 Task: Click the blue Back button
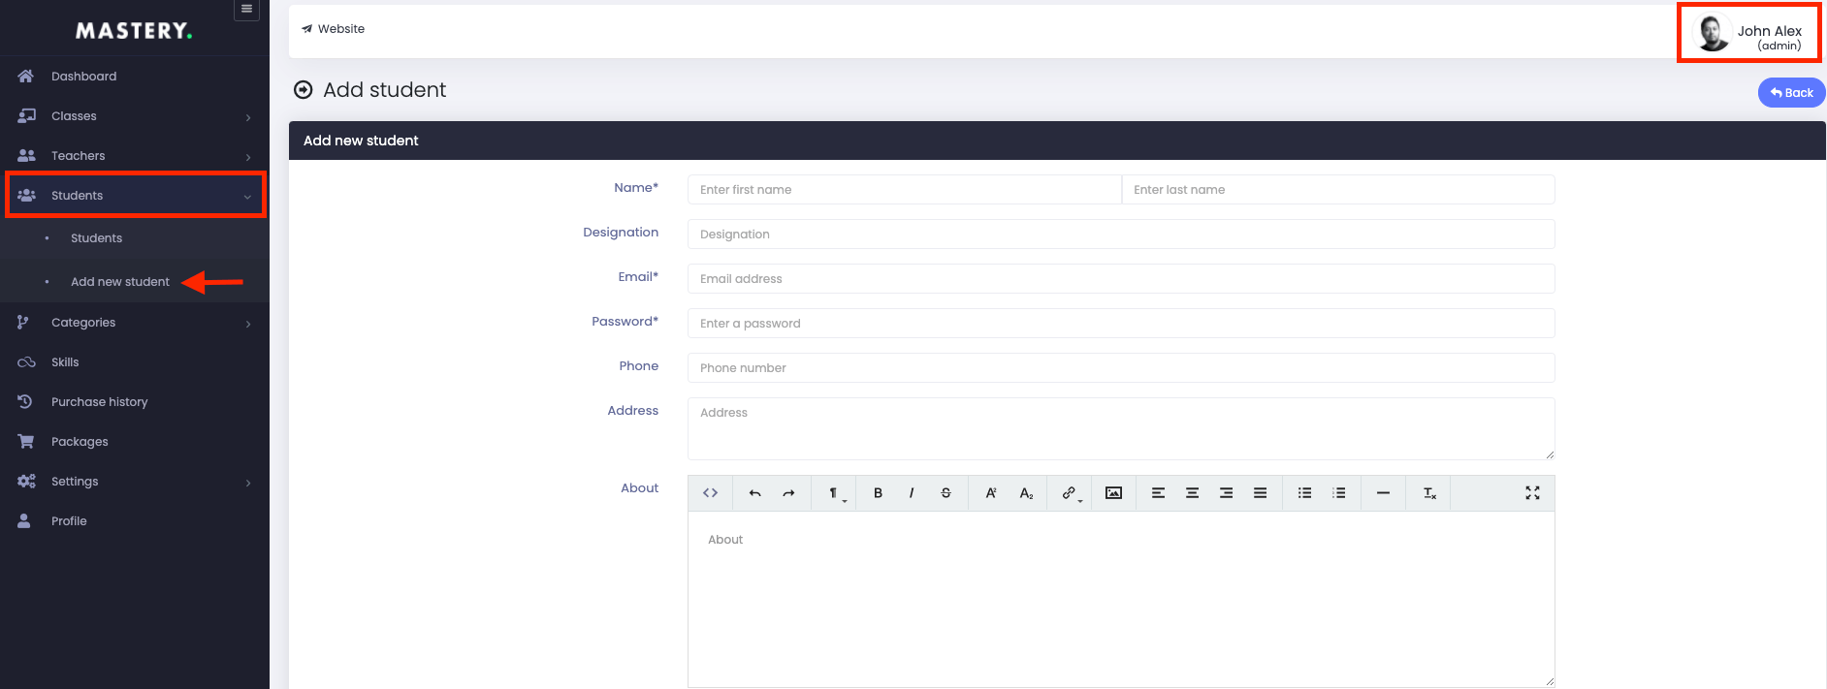(x=1791, y=93)
